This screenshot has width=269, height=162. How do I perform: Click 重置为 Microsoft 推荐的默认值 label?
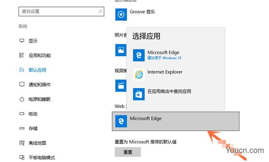145,142
